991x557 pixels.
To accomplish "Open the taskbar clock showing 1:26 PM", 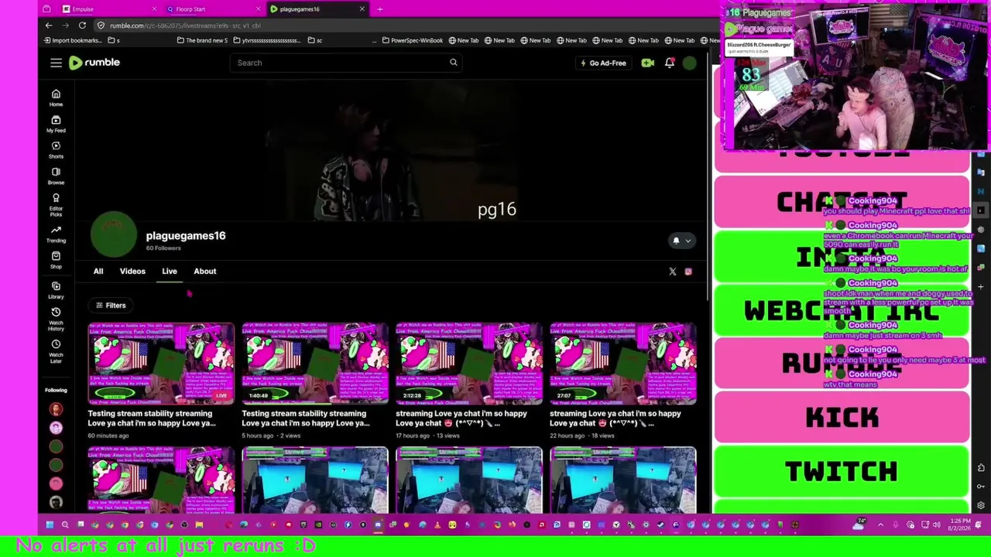I will point(958,525).
